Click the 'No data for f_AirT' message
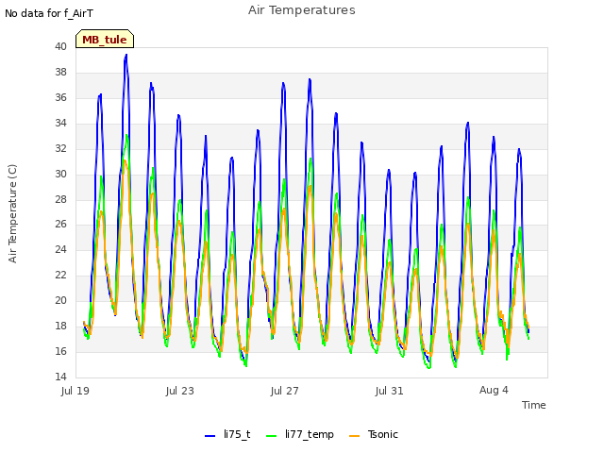 [x=49, y=13]
